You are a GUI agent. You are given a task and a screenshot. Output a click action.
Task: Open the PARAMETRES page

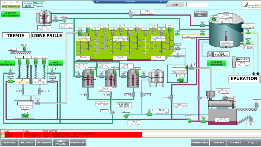[78, 143]
